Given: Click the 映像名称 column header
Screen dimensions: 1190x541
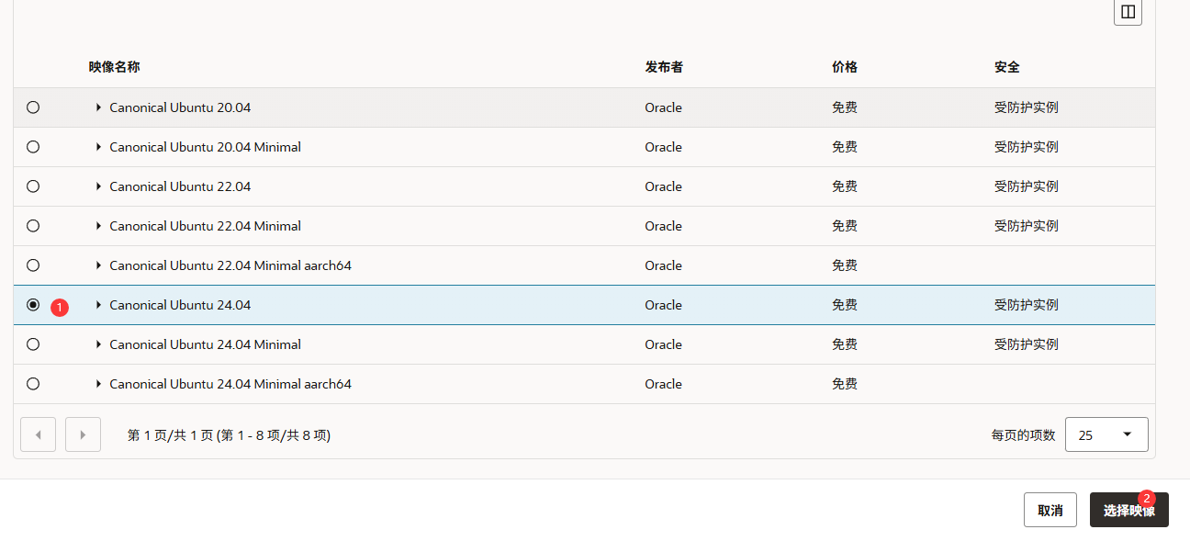Looking at the screenshot, I should tap(115, 67).
